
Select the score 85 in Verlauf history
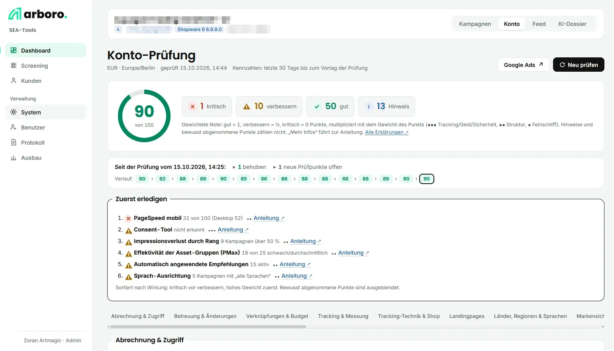244,179
